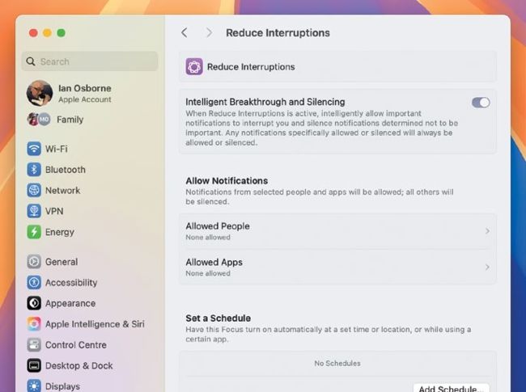Click the "Apple Account" subtitle
The width and height of the screenshot is (526, 392).
coord(85,99)
